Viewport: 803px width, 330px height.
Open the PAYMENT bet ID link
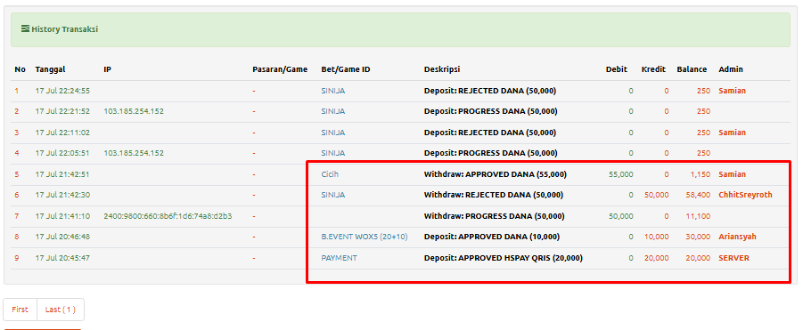tap(339, 258)
